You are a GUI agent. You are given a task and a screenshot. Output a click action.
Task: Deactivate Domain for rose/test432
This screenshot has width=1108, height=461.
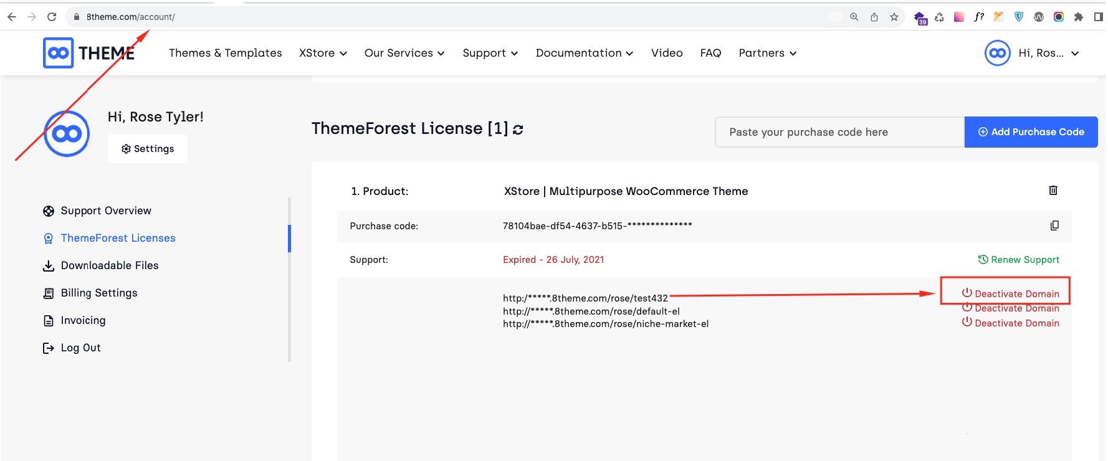point(1010,293)
